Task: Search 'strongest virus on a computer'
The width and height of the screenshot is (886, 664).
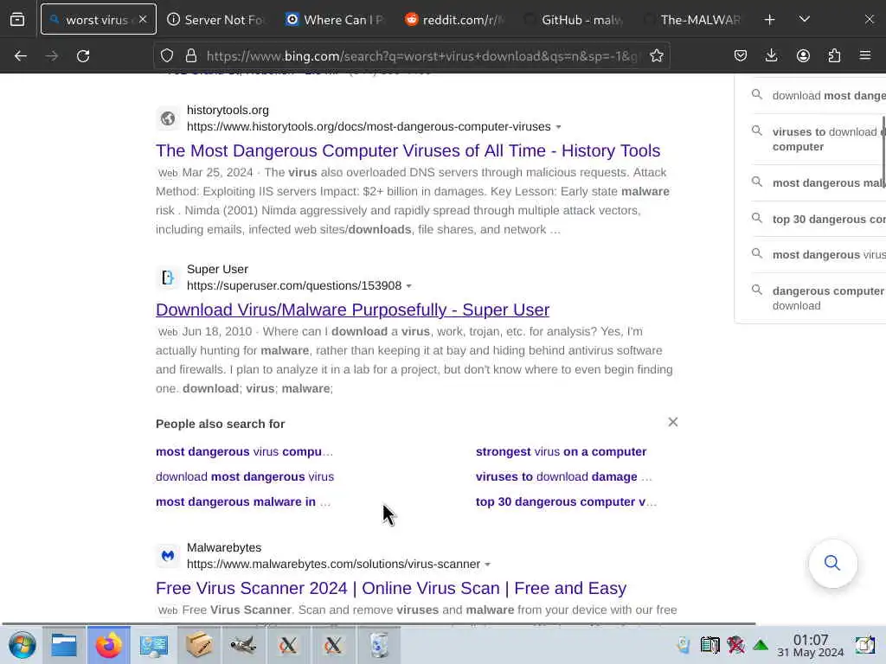Action: (561, 451)
